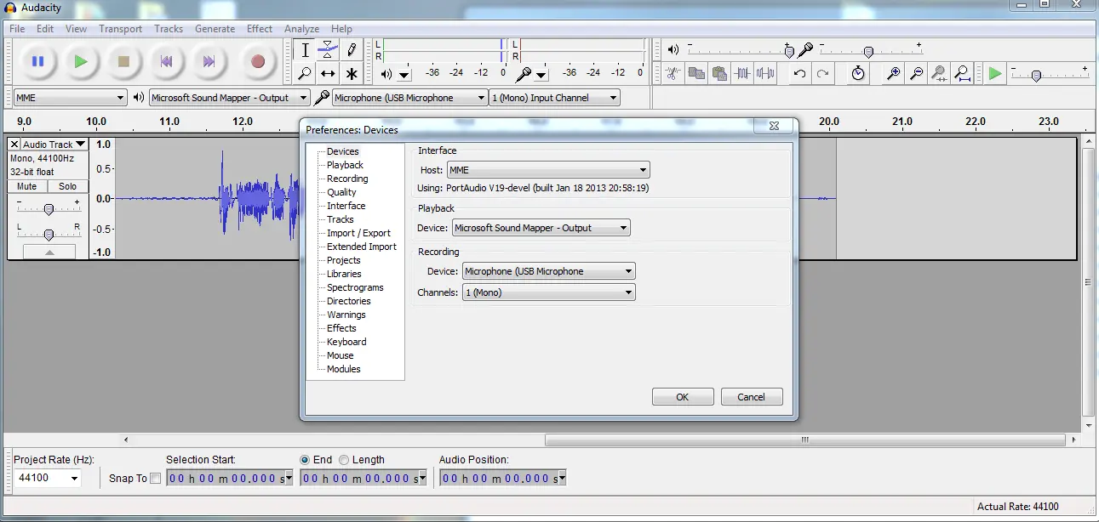
Task: Select the Zoom tool in tools toolbar
Action: 305,74
